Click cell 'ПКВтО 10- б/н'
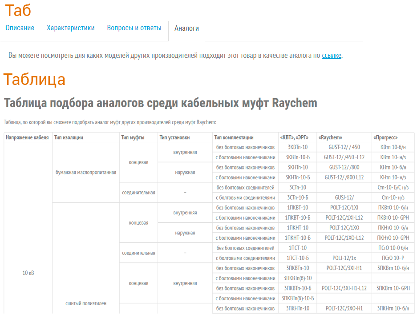The height and width of the screenshot is (314, 417). point(393,208)
